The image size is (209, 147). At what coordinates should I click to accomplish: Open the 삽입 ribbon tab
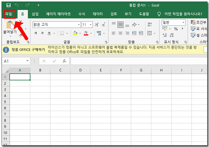point(35,14)
